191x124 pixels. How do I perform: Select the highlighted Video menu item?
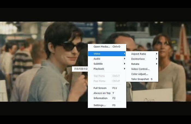click(107, 54)
